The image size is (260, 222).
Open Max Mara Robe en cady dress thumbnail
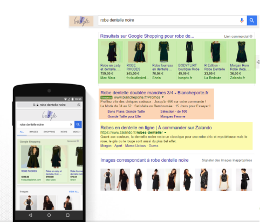pos(112,52)
